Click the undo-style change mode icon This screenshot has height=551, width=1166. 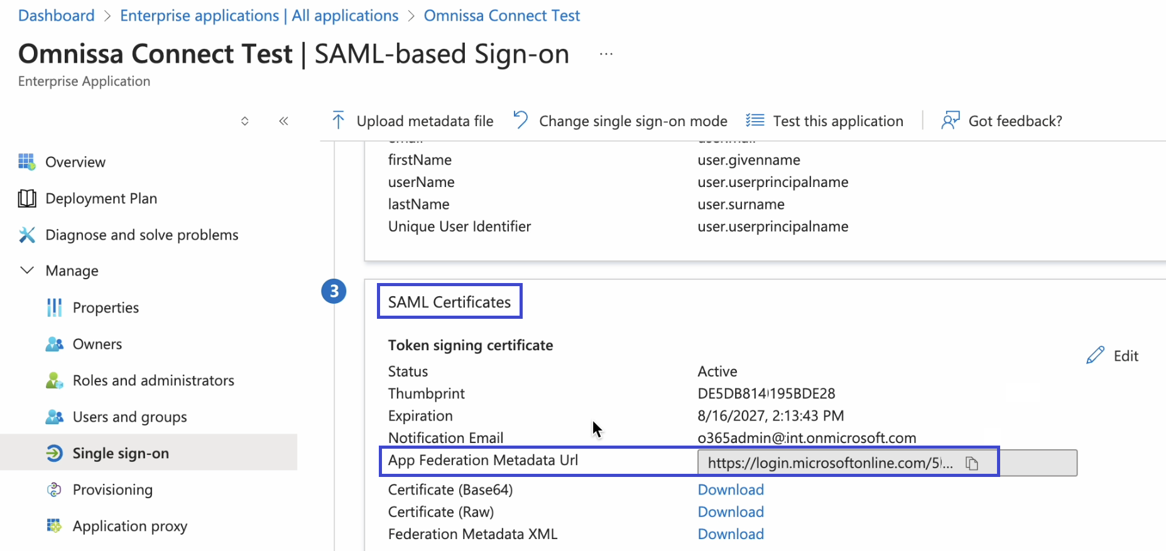[520, 119]
